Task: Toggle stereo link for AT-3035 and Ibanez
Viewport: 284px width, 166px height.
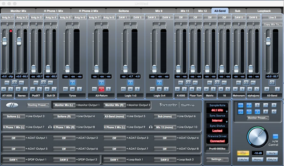Action: point(14,83)
